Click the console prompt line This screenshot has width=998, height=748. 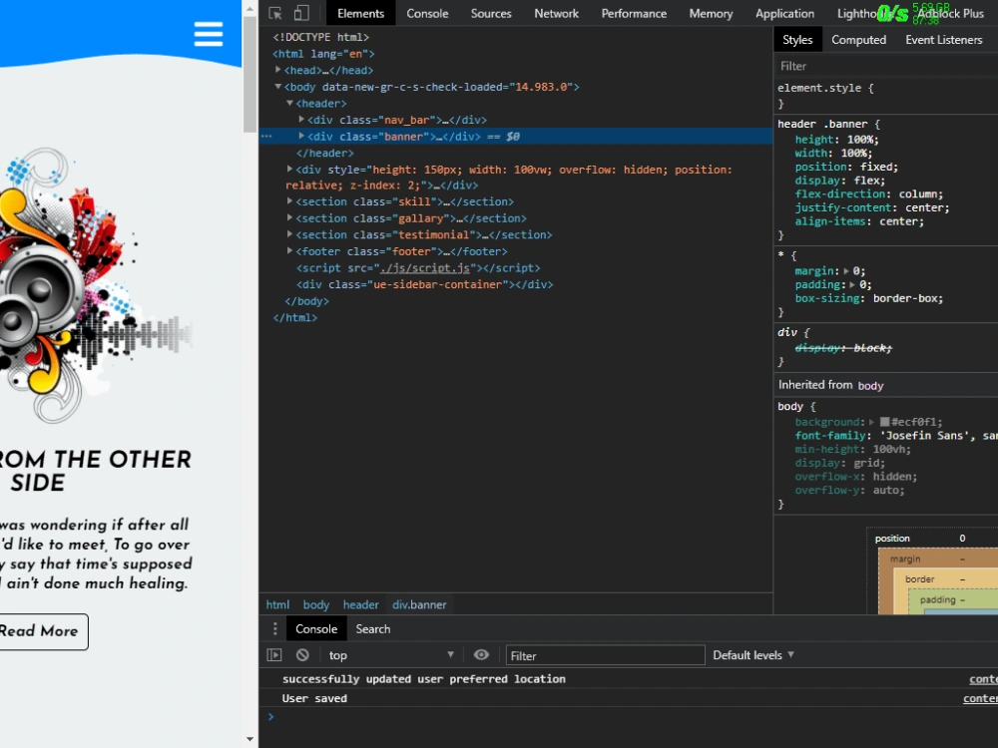[628, 717]
